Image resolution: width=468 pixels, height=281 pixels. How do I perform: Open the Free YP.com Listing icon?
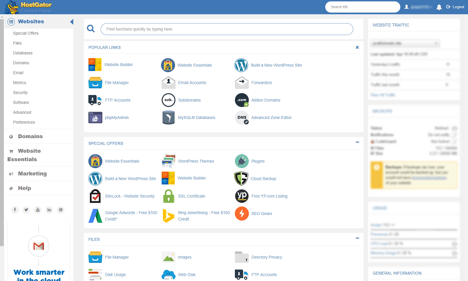point(242,196)
